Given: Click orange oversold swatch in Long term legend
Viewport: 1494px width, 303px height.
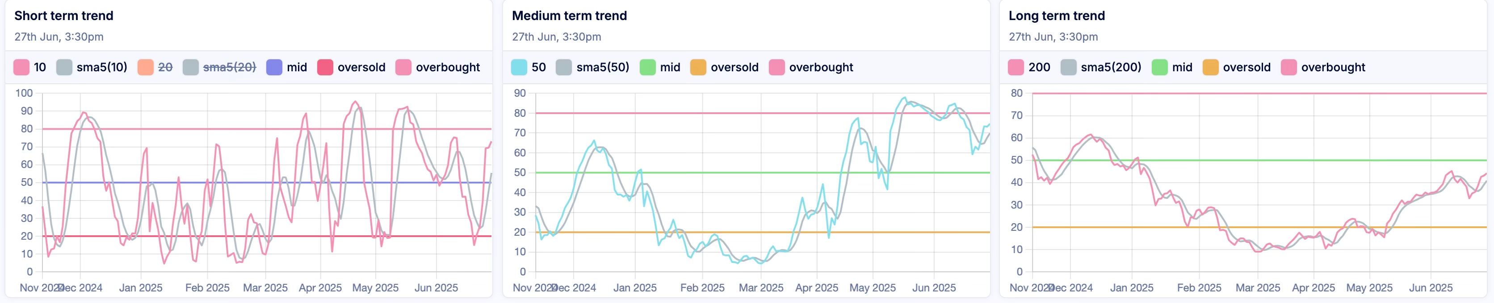Looking at the screenshot, I should tap(1210, 67).
